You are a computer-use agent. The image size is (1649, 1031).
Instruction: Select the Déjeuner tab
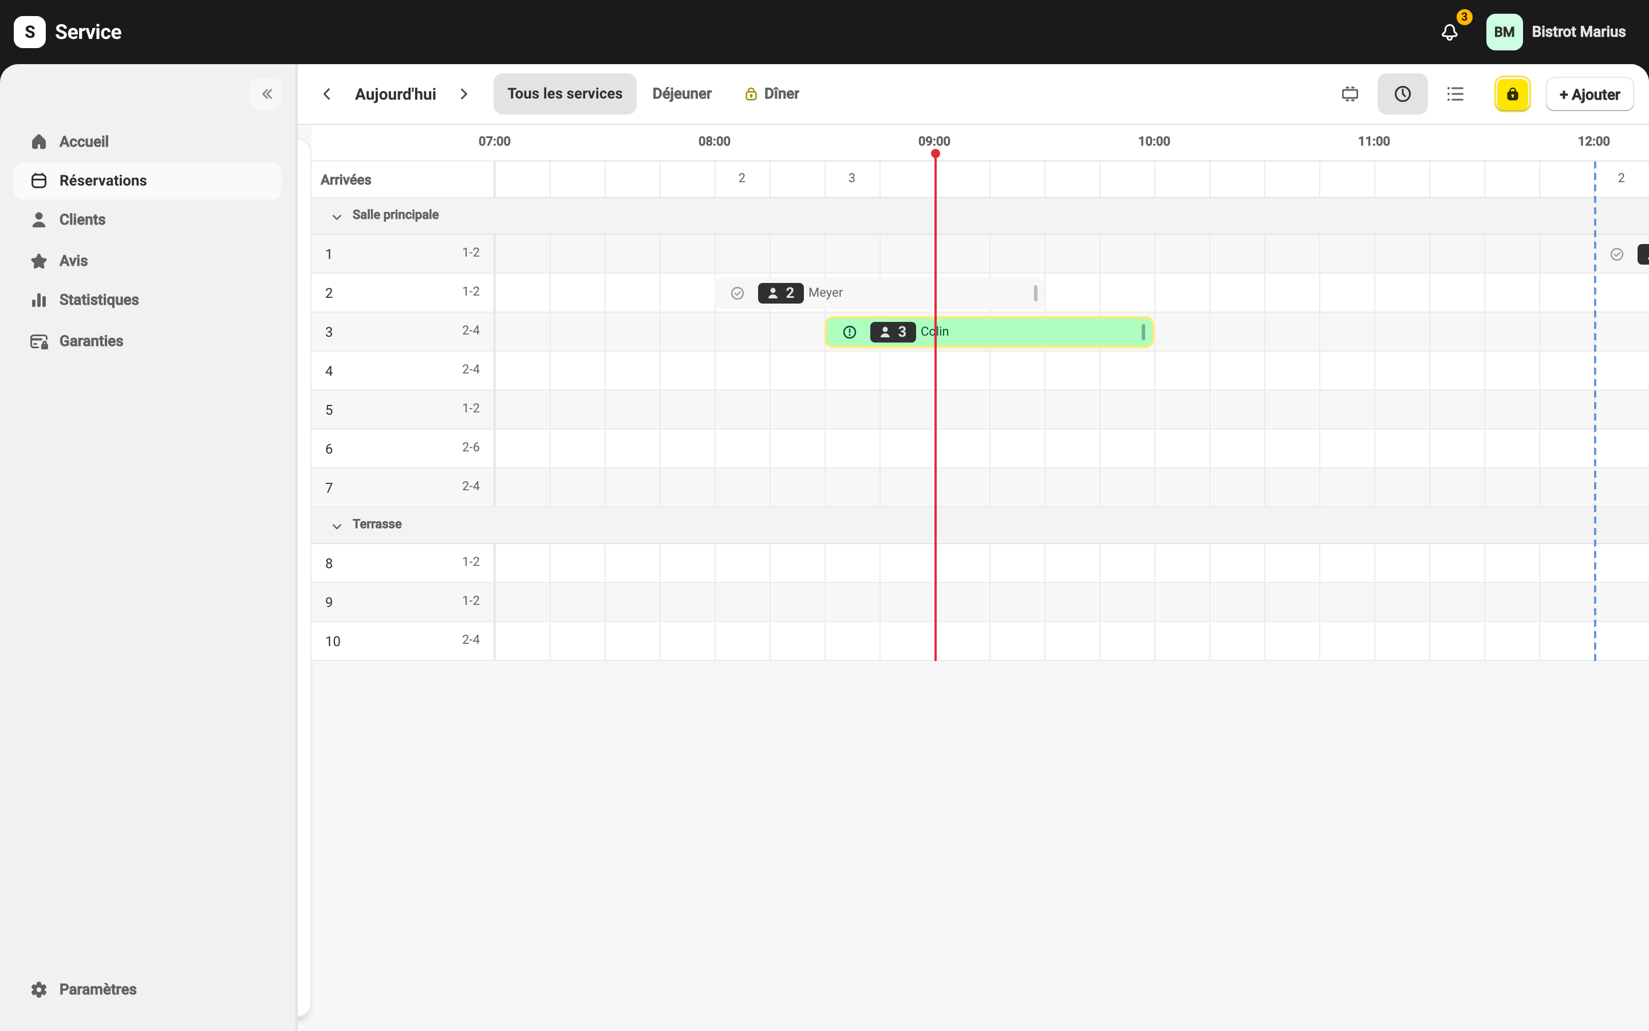click(x=681, y=94)
